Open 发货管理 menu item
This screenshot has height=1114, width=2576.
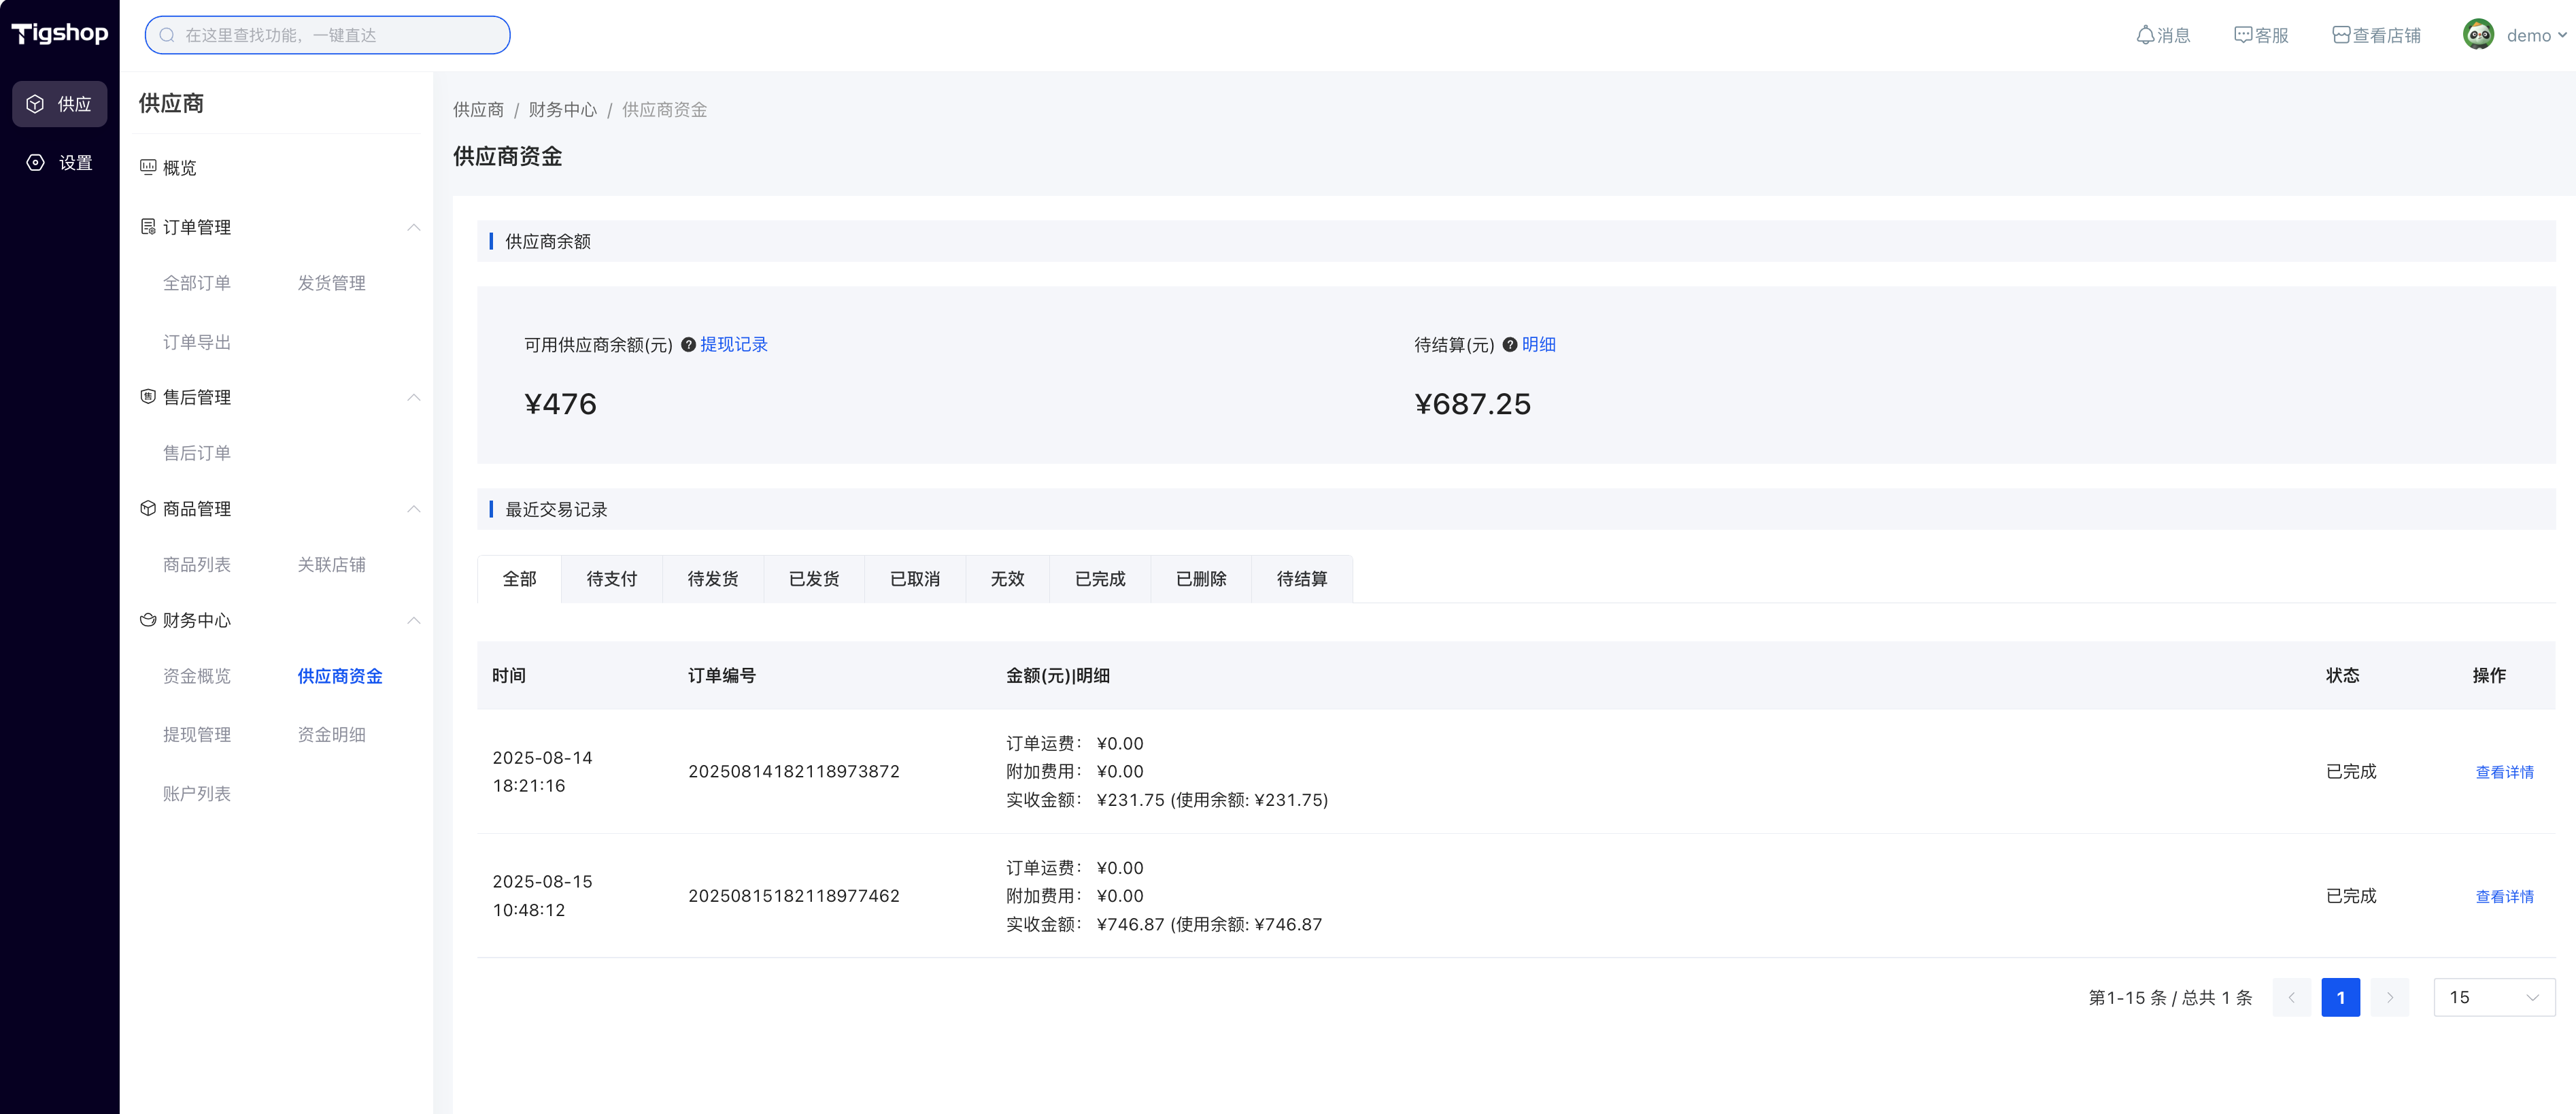click(331, 283)
